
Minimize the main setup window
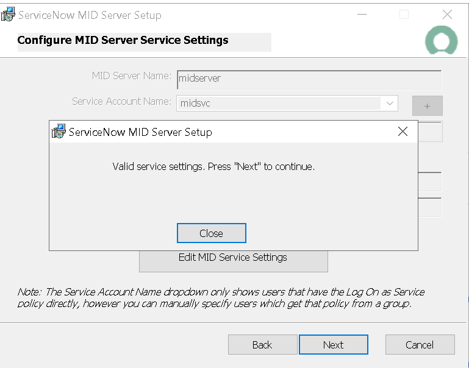pos(362,15)
